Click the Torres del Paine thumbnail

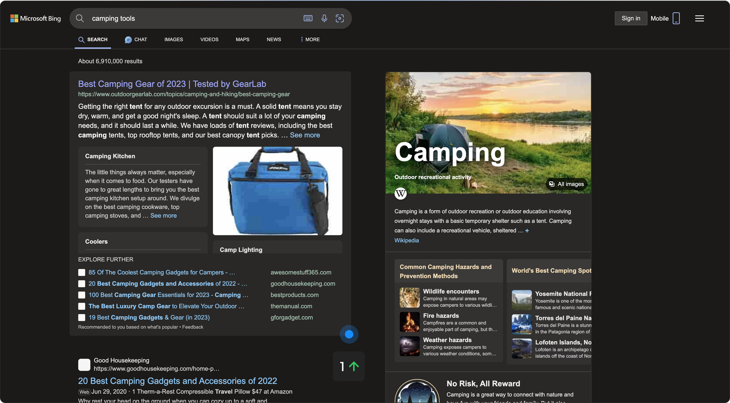pyautogui.click(x=521, y=324)
